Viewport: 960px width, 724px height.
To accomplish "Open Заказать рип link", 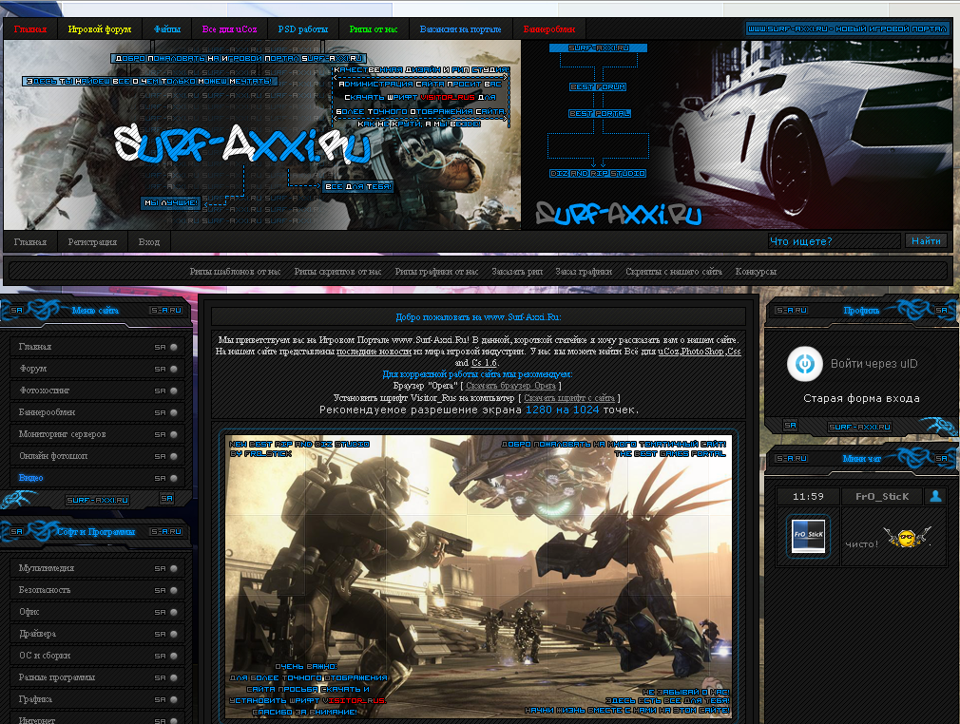I will 517,271.
